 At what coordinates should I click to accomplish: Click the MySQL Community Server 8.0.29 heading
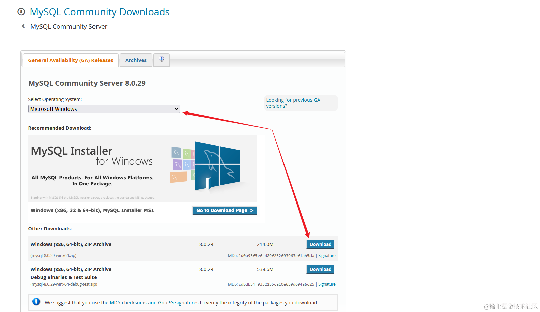pyautogui.click(x=87, y=83)
